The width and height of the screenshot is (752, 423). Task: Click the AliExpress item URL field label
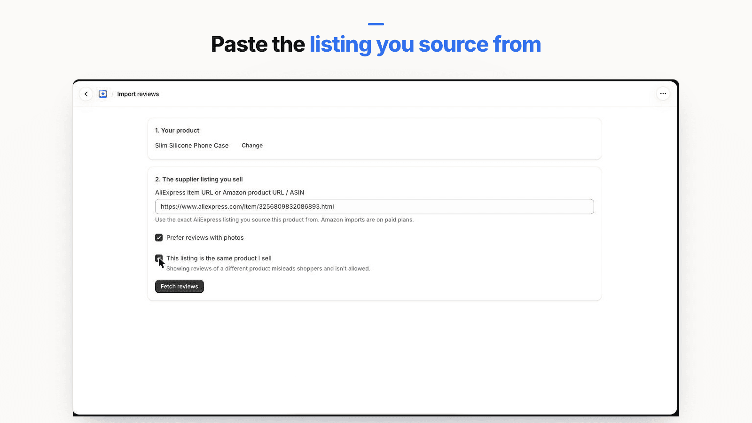230,193
